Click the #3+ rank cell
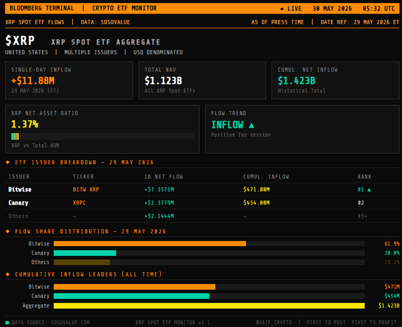402x327 pixels. [362, 216]
